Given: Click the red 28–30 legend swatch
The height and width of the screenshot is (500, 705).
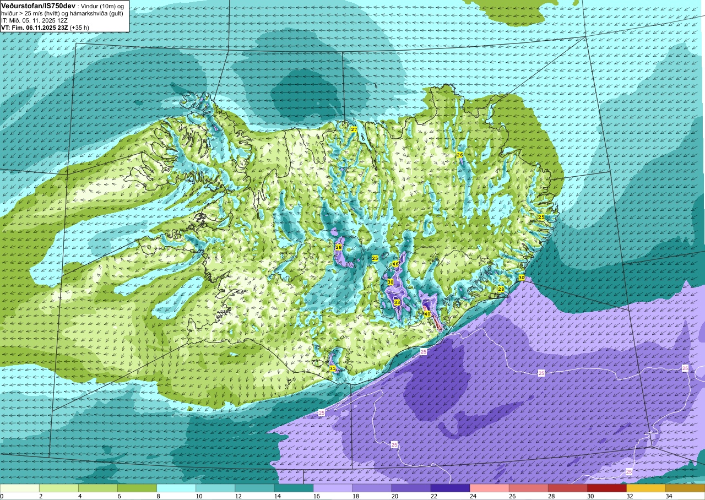Looking at the screenshot, I should (x=567, y=488).
